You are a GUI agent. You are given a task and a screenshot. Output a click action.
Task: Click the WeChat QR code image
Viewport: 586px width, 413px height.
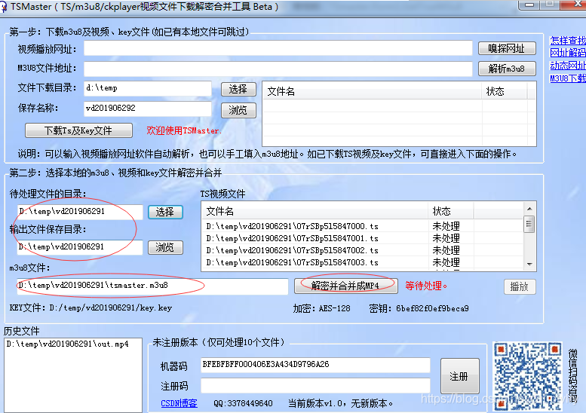coord(528,376)
